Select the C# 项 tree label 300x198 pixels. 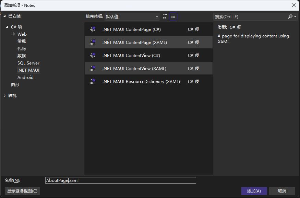pyautogui.click(x=16, y=27)
